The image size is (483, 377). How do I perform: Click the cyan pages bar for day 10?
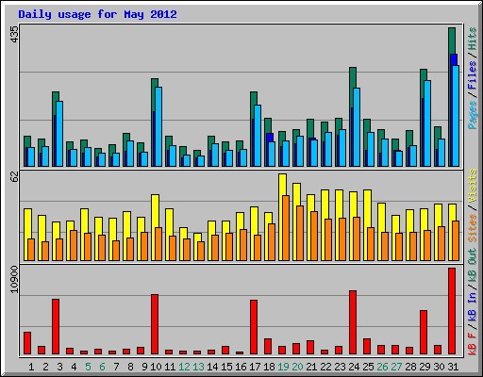tap(158, 126)
